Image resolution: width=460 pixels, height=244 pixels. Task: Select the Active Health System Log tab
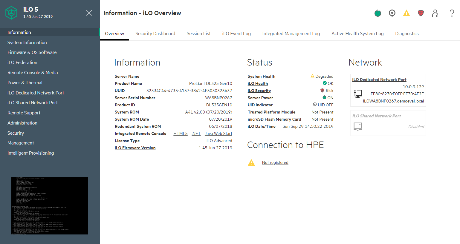pyautogui.click(x=357, y=34)
